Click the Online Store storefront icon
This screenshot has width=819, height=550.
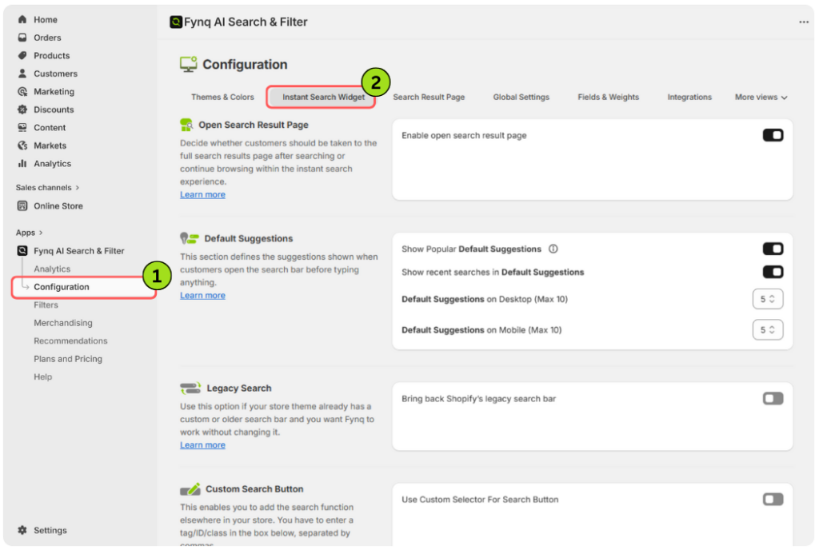click(x=22, y=205)
